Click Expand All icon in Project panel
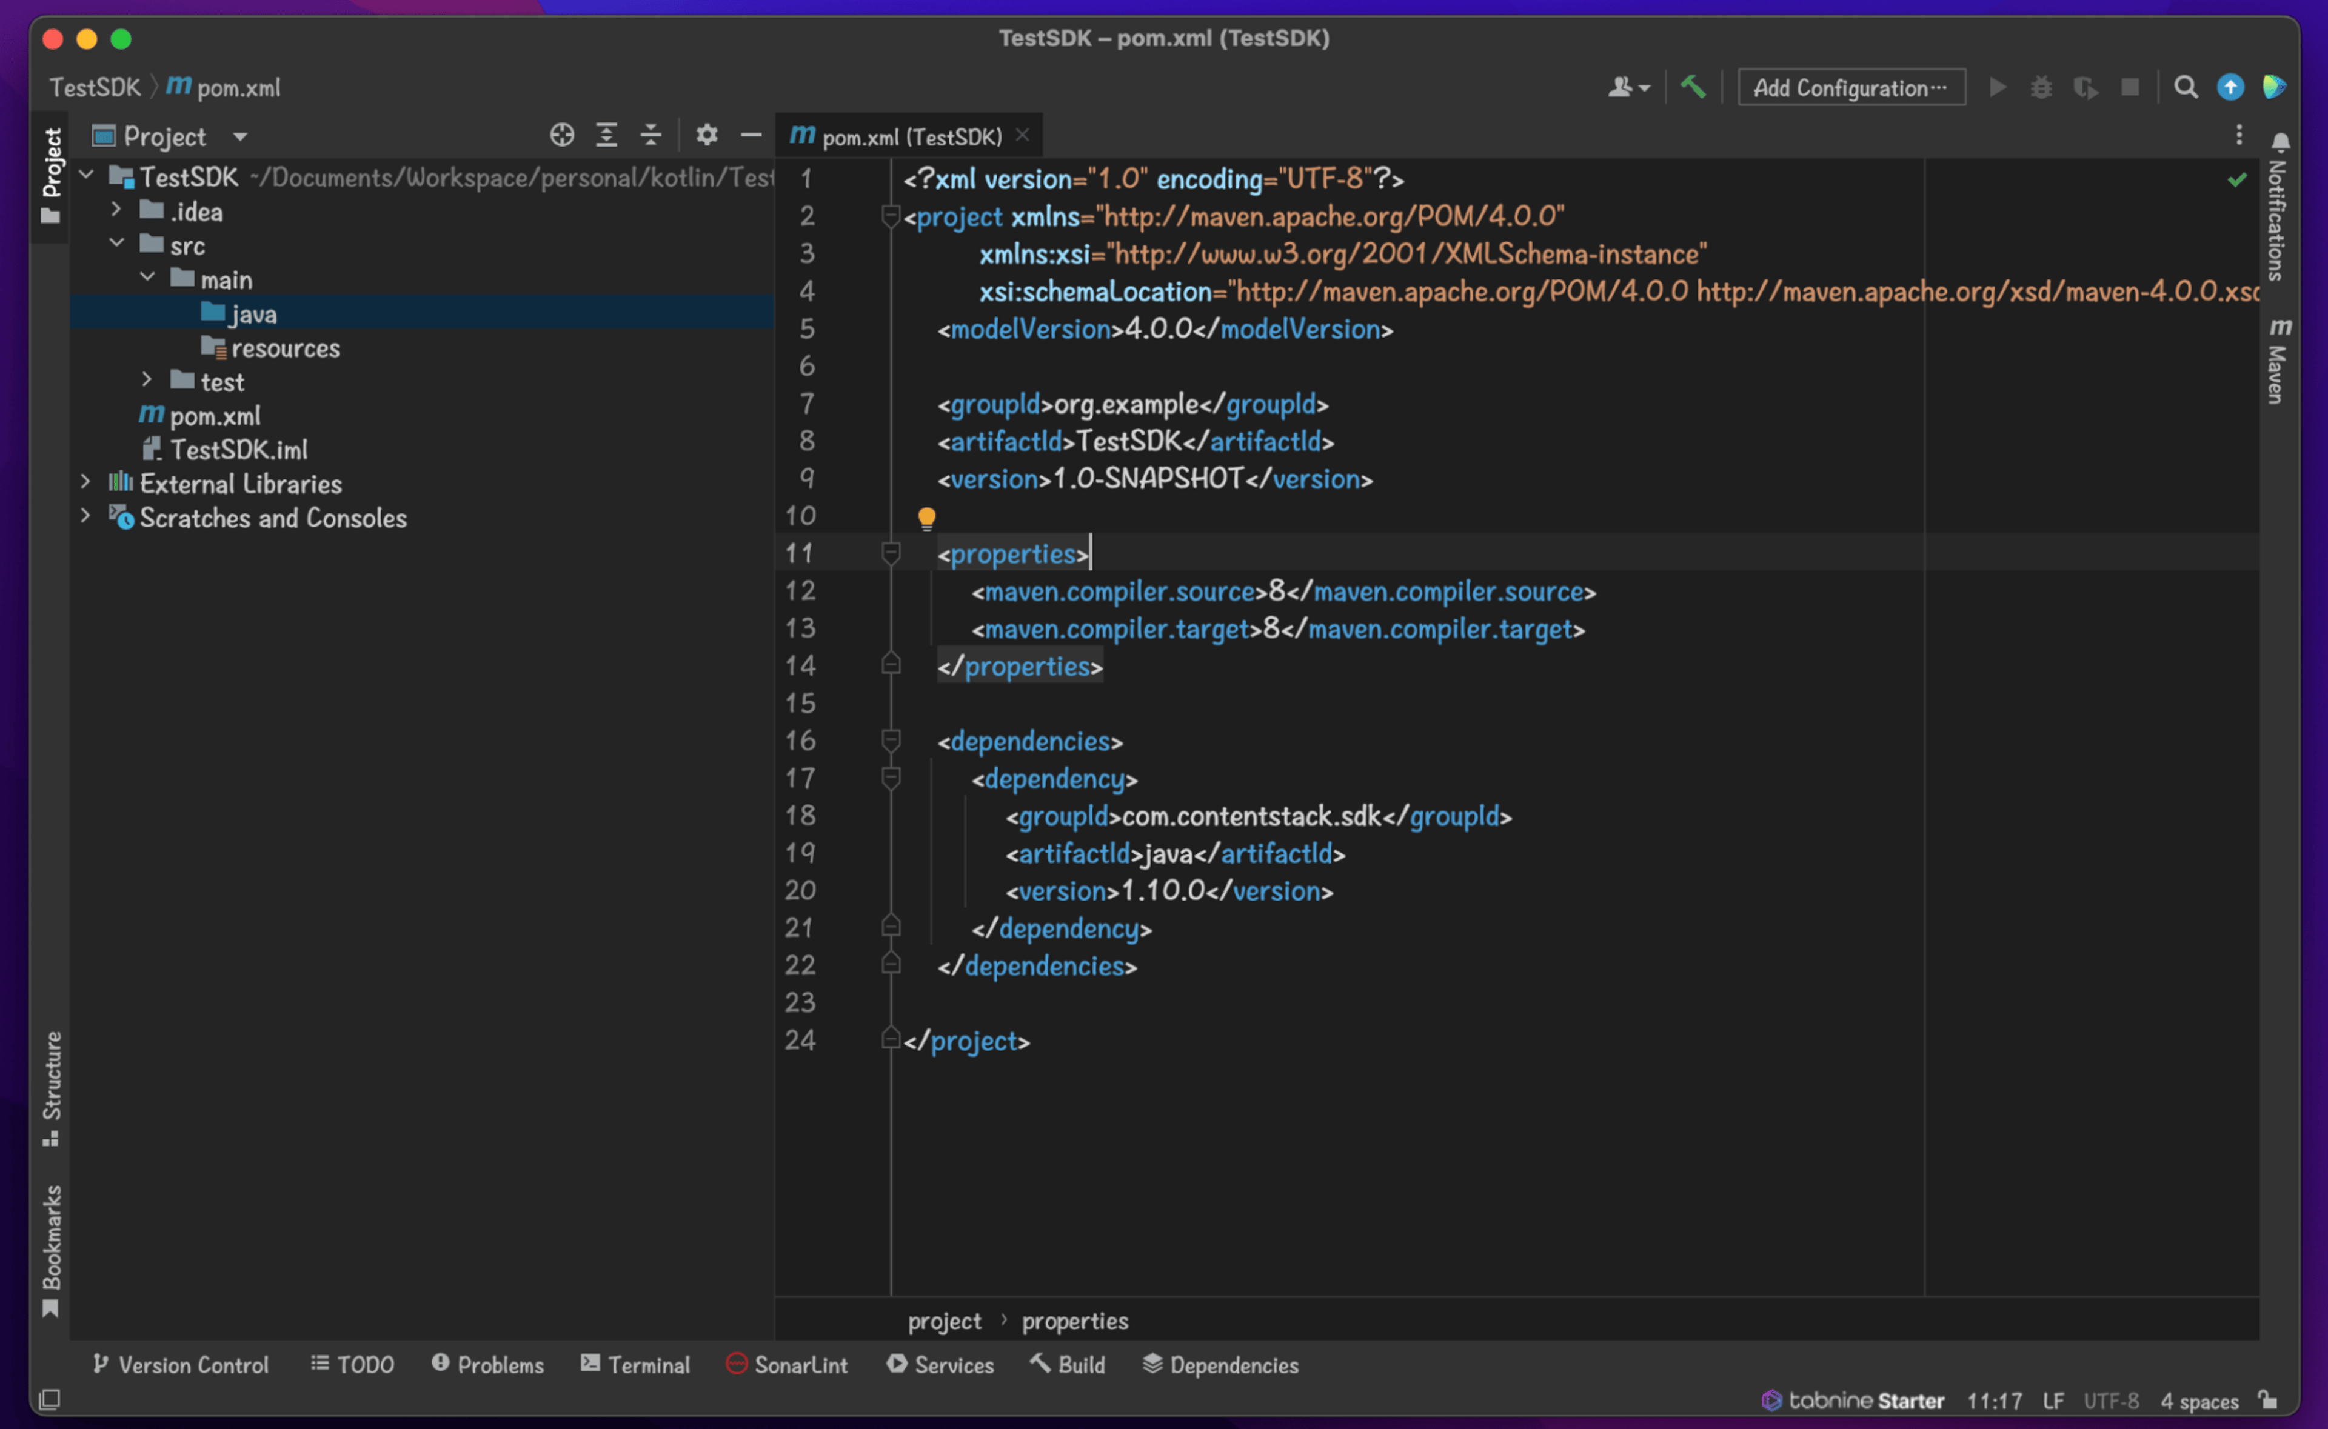 606,135
